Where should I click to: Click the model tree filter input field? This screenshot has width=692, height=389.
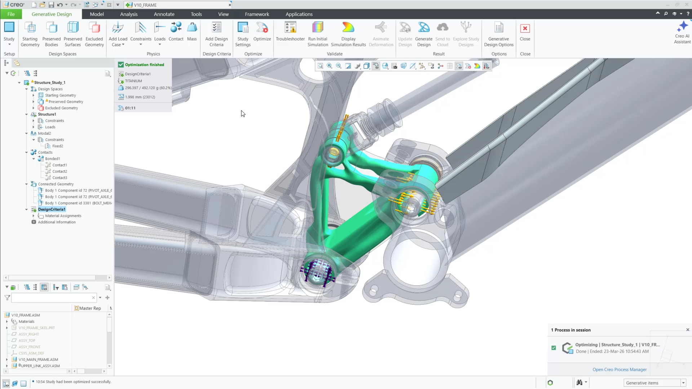[x=53, y=298]
